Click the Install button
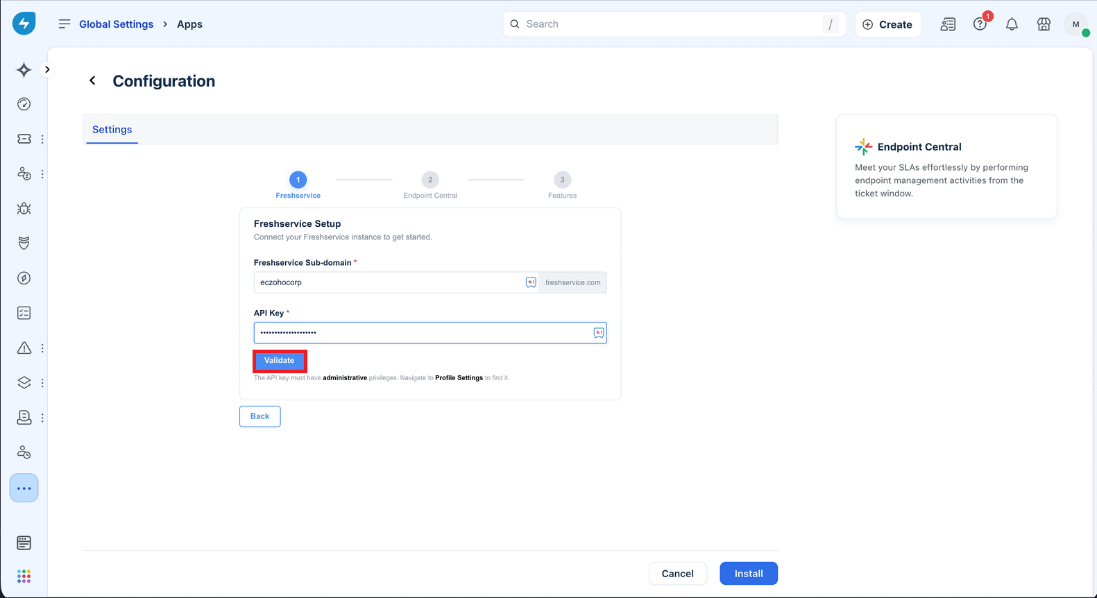 (x=749, y=574)
